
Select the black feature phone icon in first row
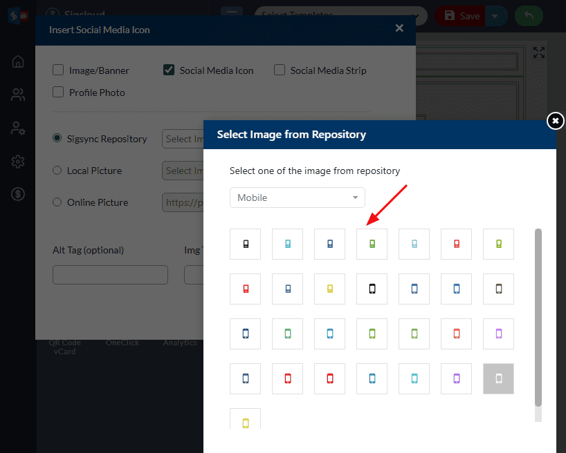[x=245, y=244]
